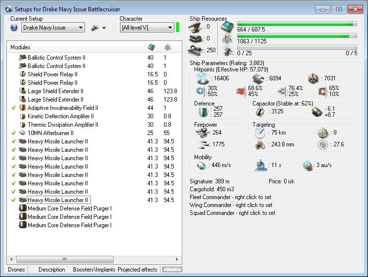Open the Drones tab

16,270
